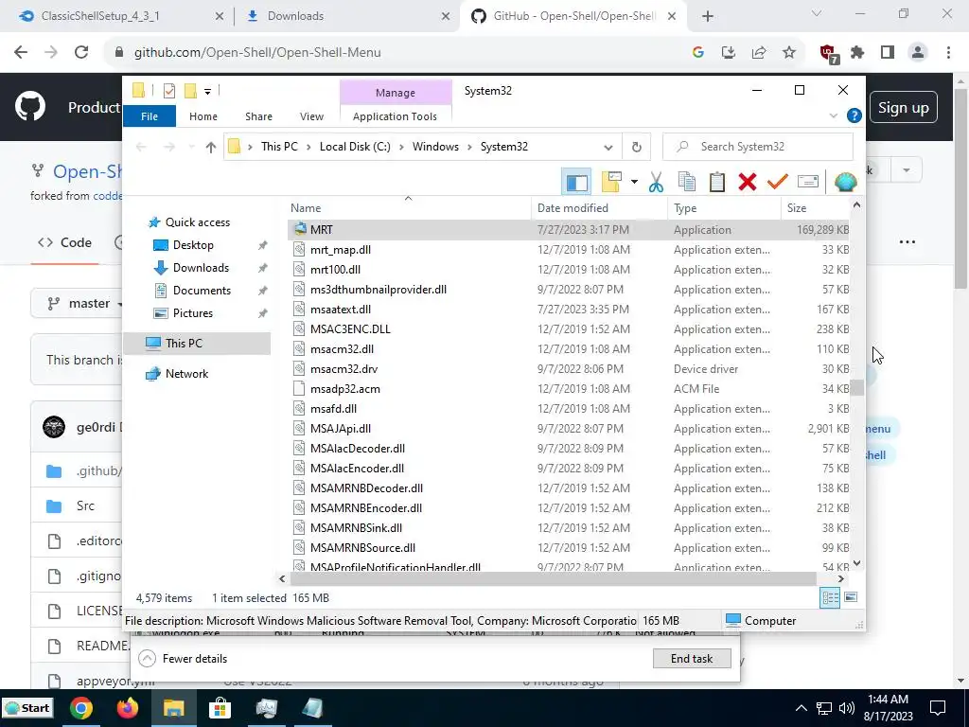Click the Explorer help question mark icon

click(x=854, y=115)
